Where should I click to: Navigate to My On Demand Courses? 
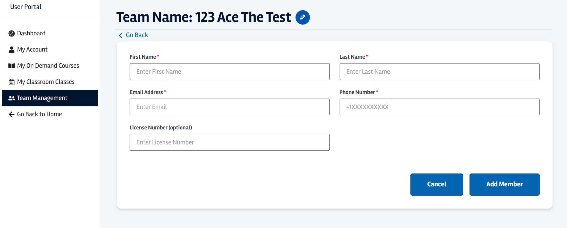48,66
